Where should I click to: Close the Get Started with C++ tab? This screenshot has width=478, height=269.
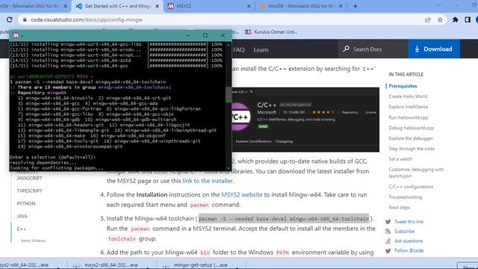[x=158, y=6]
